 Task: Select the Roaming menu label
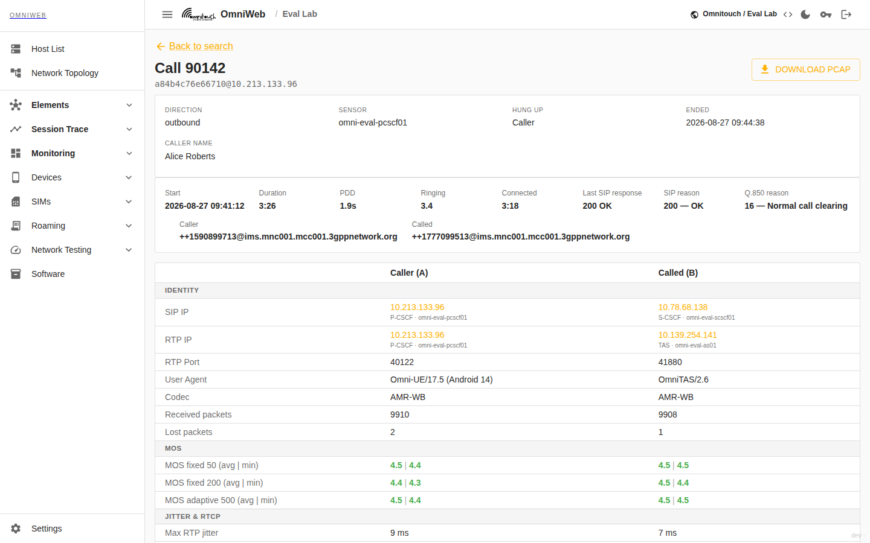point(48,226)
